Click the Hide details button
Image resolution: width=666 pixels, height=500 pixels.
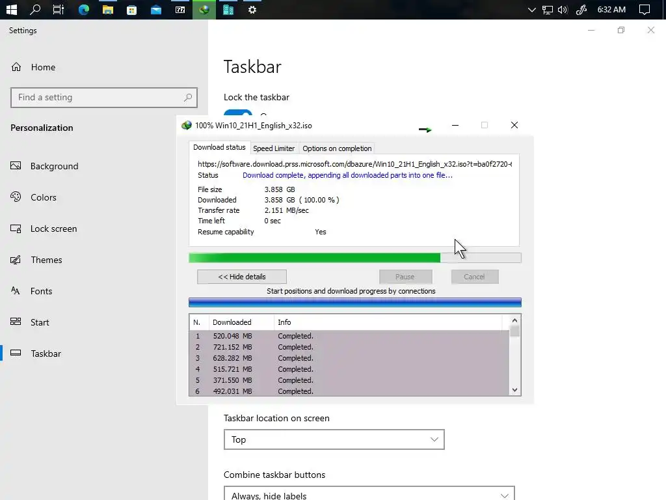[x=242, y=277]
